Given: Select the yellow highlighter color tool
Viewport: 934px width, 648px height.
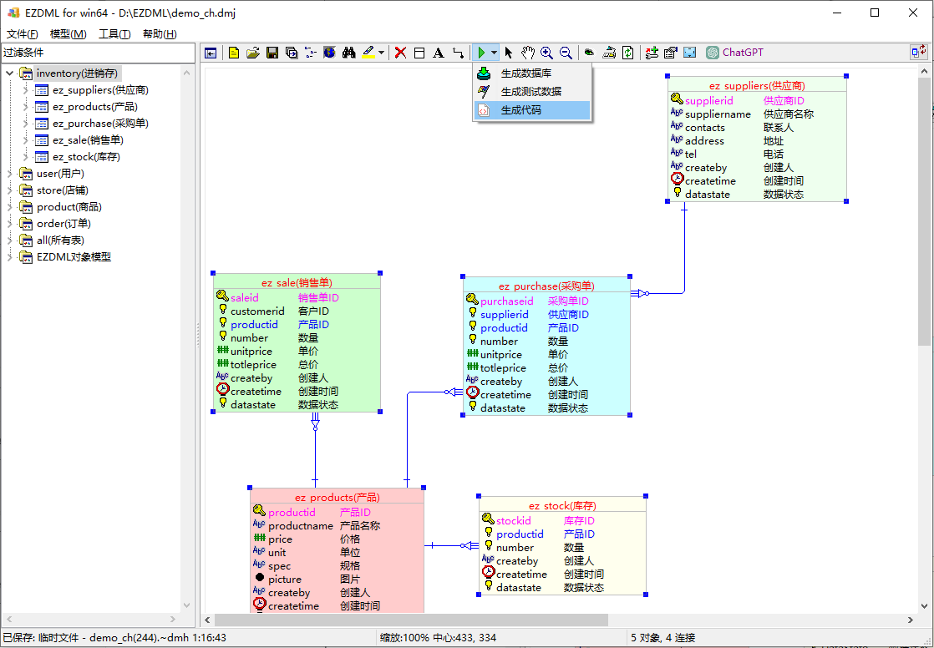Looking at the screenshot, I should pyautogui.click(x=368, y=53).
